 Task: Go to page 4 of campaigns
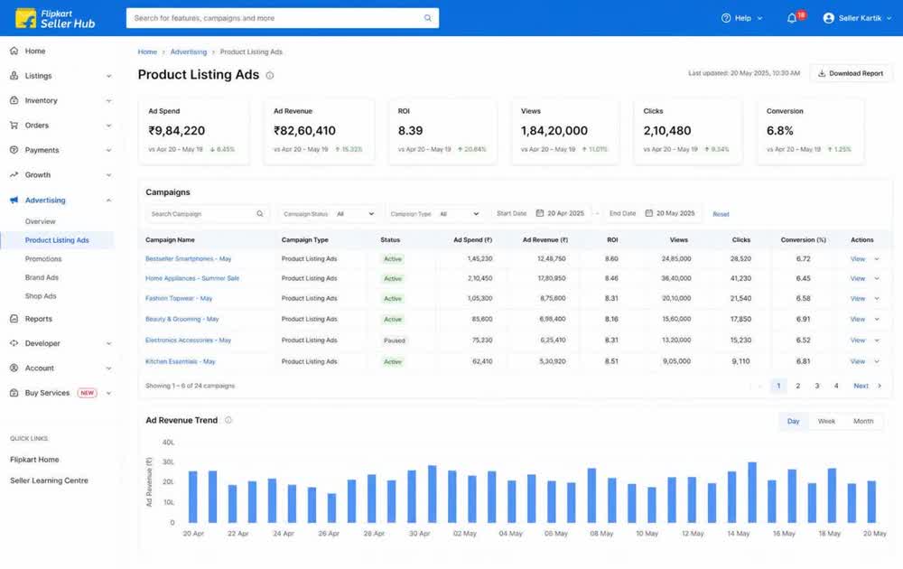pos(835,386)
